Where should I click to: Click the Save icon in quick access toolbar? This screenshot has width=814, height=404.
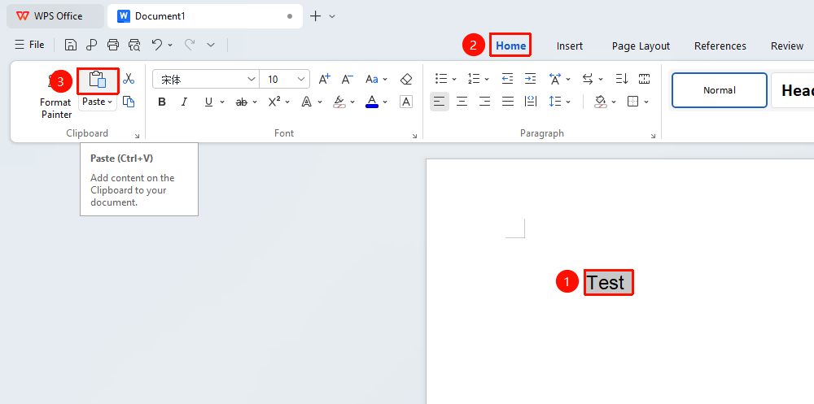tap(71, 46)
